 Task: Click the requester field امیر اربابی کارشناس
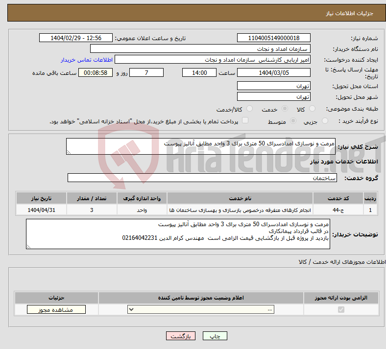pyautogui.click(x=213, y=60)
